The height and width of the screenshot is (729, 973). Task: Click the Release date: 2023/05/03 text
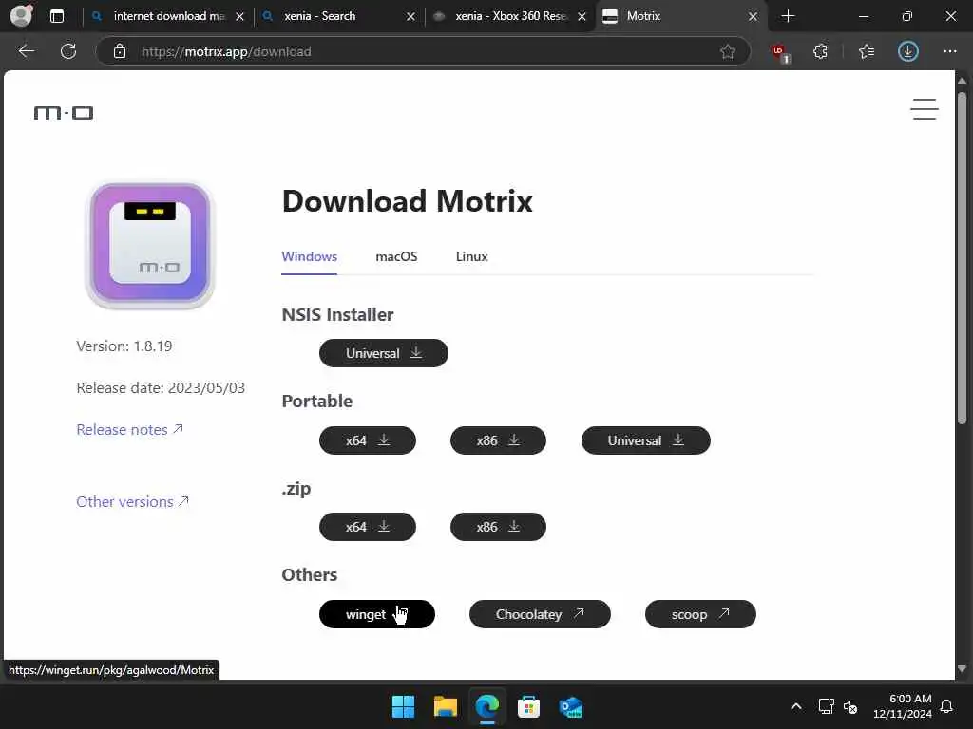pos(161,388)
